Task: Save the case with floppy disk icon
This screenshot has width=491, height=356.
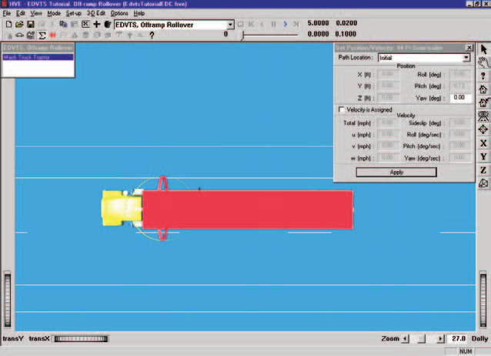Action: point(30,25)
